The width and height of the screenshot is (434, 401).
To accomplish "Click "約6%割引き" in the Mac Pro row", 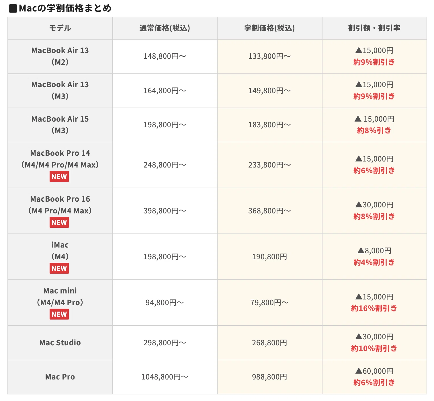I will click(x=374, y=382).
